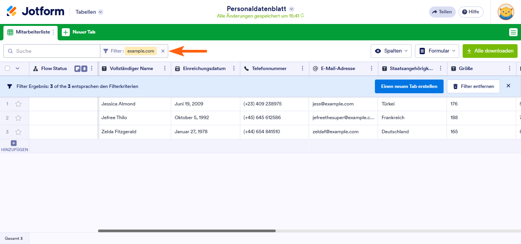This screenshot has height=244, width=521.
Task: Open options for the Vollständiger Name column
Action: [165, 69]
